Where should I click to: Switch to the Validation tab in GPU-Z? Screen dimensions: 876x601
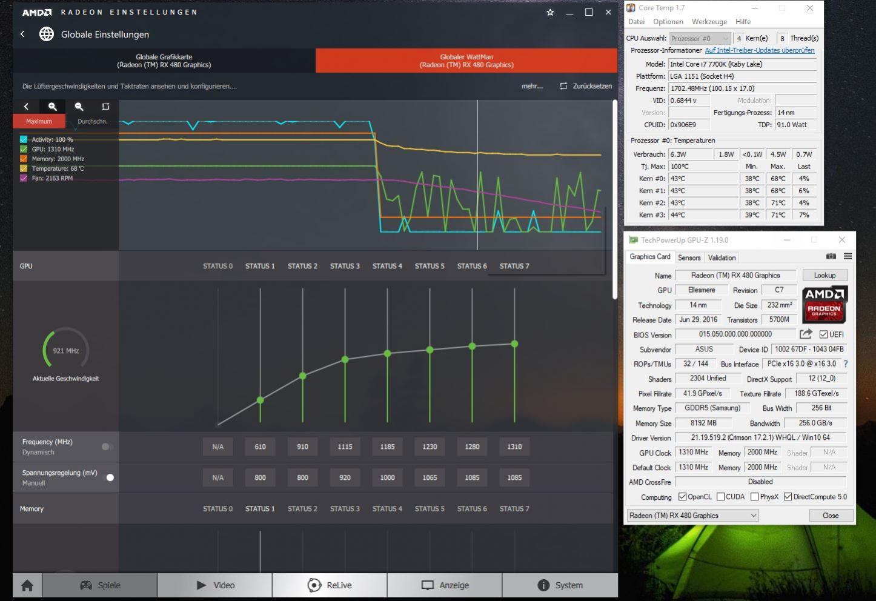722,257
